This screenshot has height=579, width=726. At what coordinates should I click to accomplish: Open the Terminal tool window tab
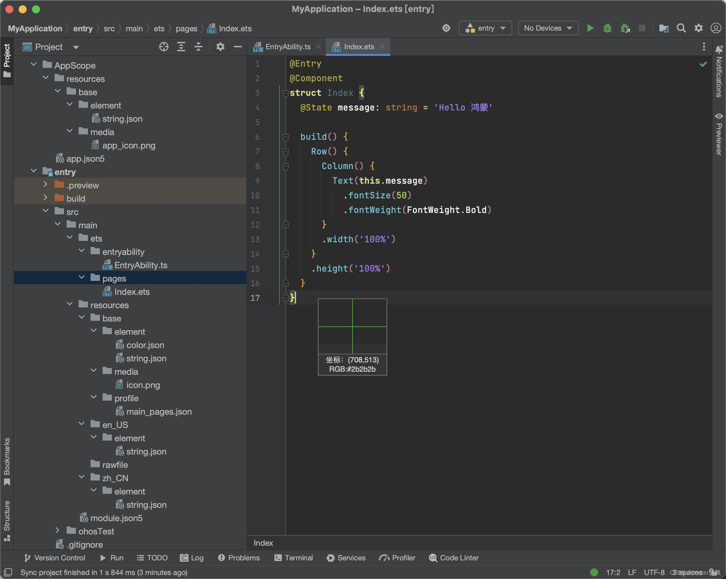[x=294, y=558]
